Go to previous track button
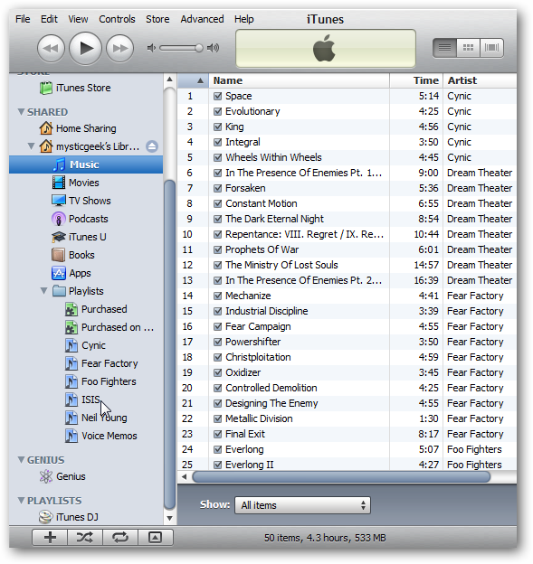The image size is (533, 564). point(51,48)
